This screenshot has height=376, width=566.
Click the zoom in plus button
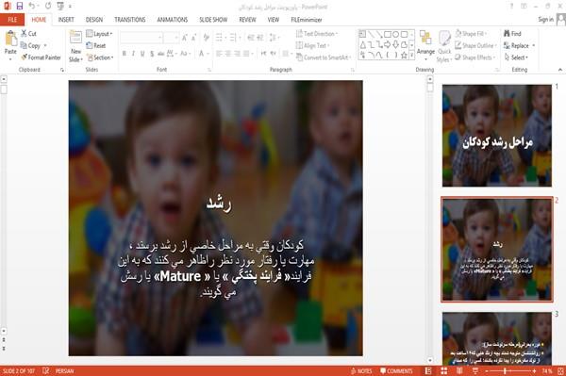534,371
